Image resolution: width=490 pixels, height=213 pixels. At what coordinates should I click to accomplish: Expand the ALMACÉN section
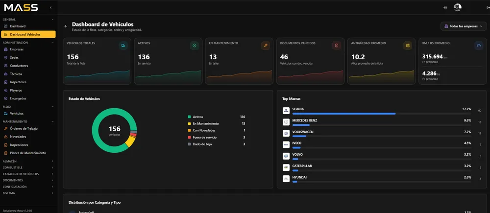pos(28,161)
